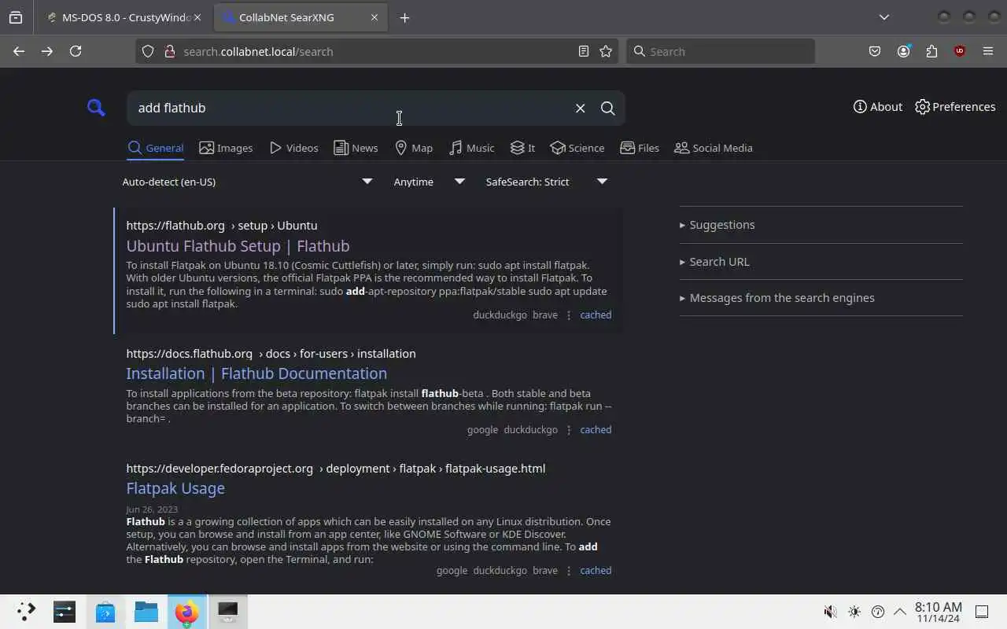Focus the Firefox Search box
This screenshot has height=629, width=1007.
[x=721, y=51]
